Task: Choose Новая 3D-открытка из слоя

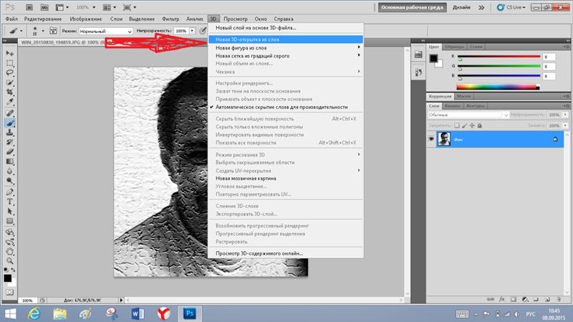Action: click(286, 39)
